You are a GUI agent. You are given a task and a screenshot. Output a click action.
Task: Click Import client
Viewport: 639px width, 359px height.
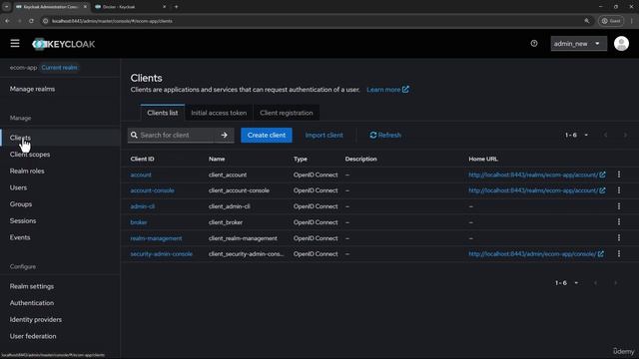pyautogui.click(x=323, y=136)
